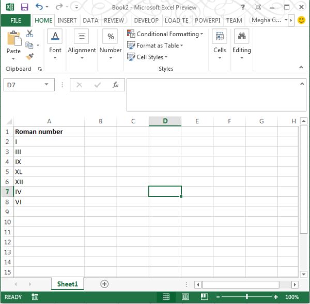Click the horizontal scrollbar thumb
The image size is (310, 304).
(x=241, y=284)
